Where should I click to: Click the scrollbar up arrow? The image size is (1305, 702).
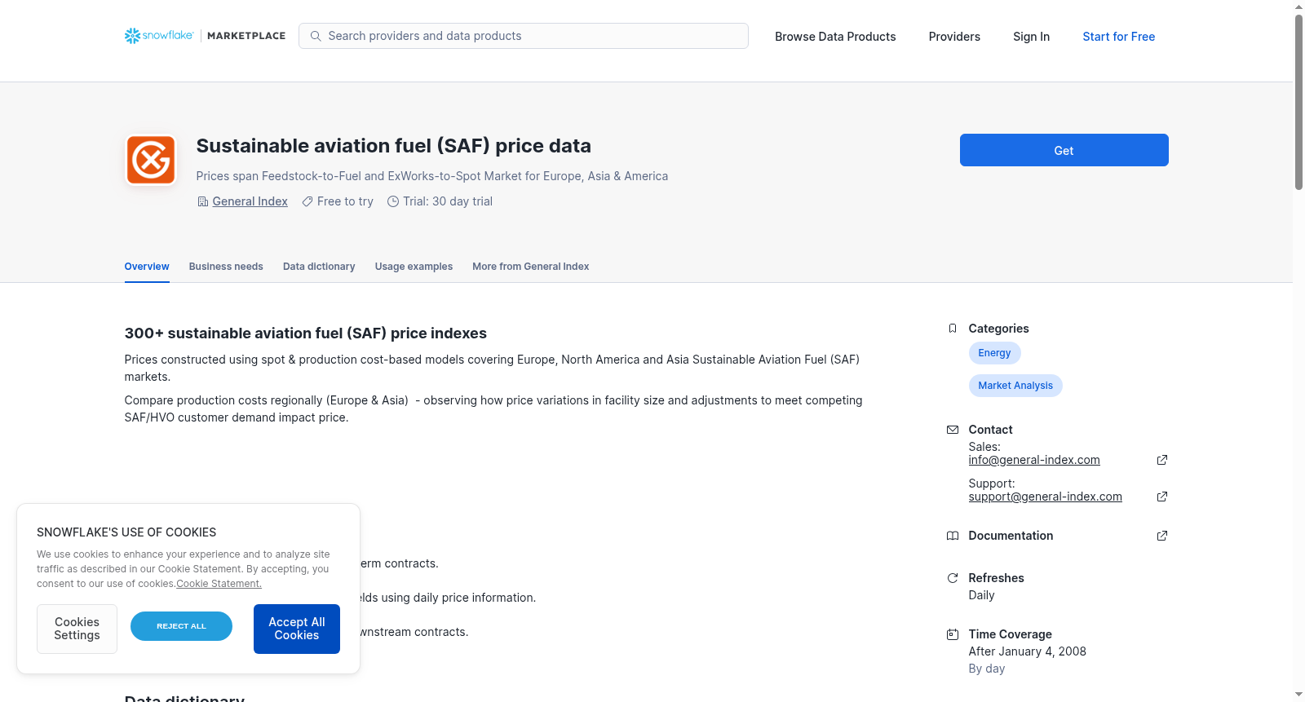[x=1298, y=7]
